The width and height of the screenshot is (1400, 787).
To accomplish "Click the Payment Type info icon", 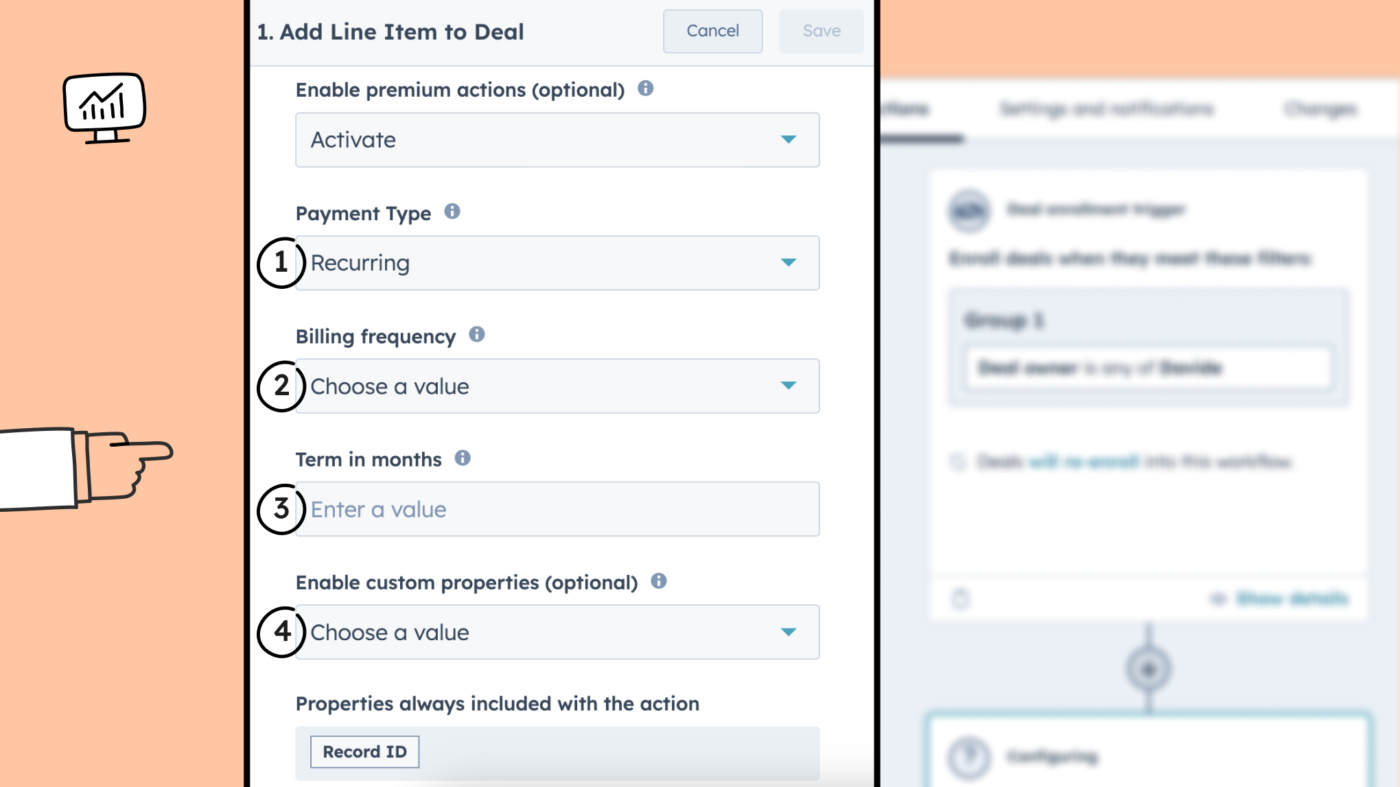I will (452, 211).
